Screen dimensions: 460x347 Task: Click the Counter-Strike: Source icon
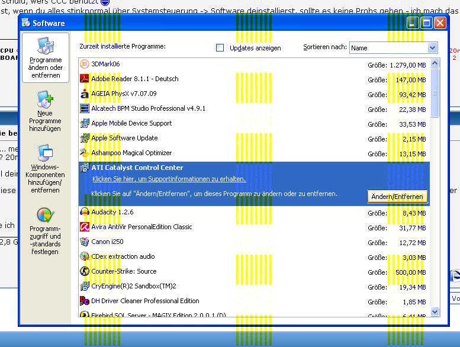tap(85, 271)
